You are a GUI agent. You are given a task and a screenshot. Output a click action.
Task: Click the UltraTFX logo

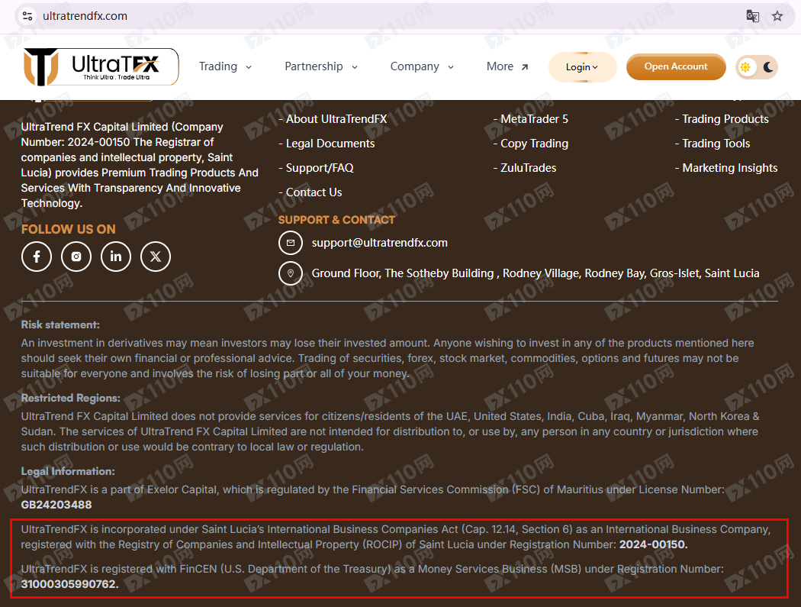[101, 66]
